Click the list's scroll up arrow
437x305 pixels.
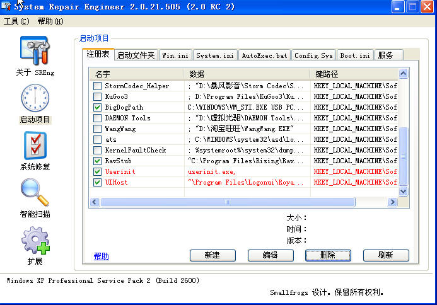(404, 74)
